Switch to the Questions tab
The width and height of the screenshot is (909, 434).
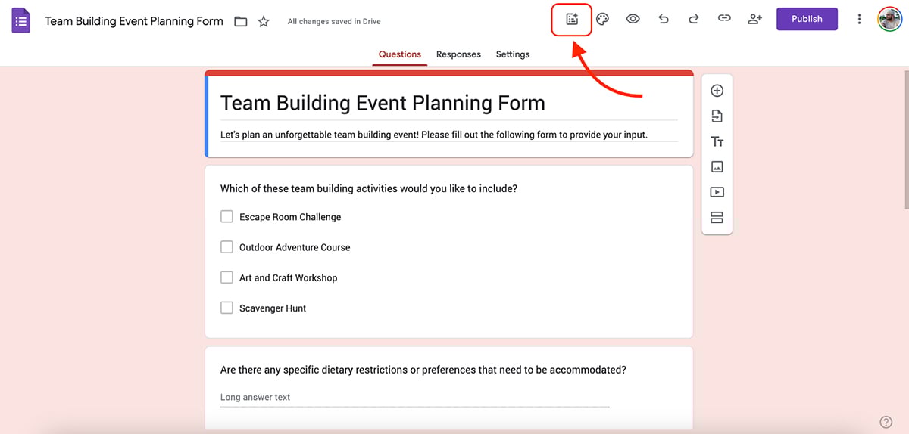(400, 54)
